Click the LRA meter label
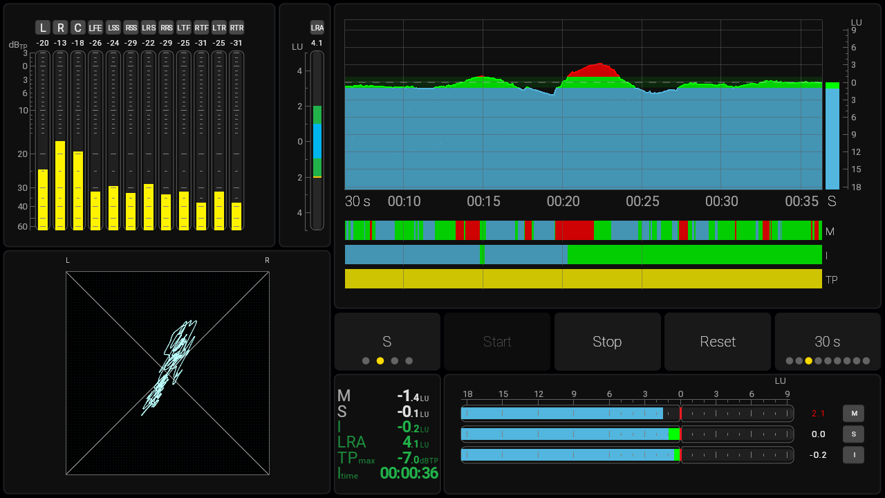The image size is (885, 498). coord(317,28)
